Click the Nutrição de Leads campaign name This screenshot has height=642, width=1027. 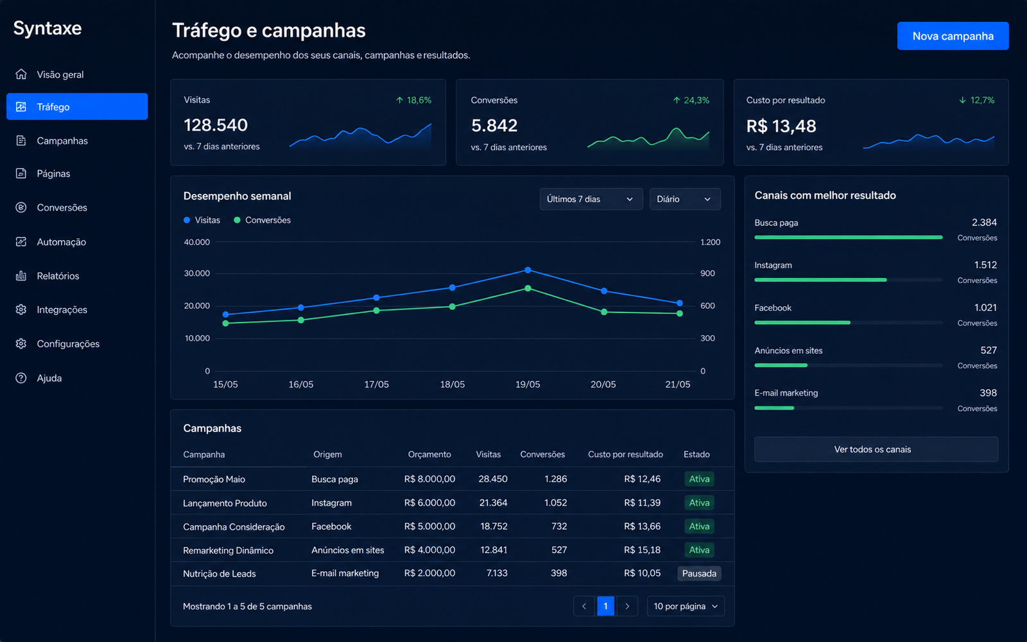[x=219, y=574]
